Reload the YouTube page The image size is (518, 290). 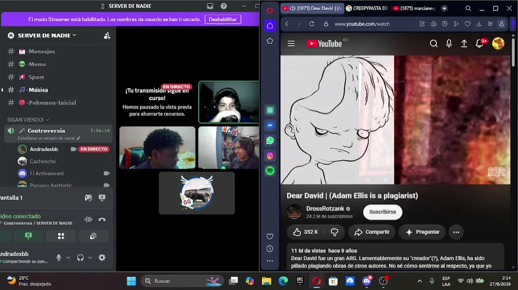pyautogui.click(x=311, y=24)
